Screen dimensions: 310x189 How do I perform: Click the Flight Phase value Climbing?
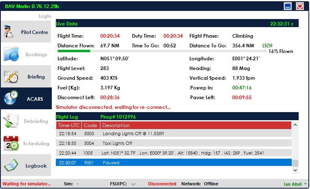242,36
